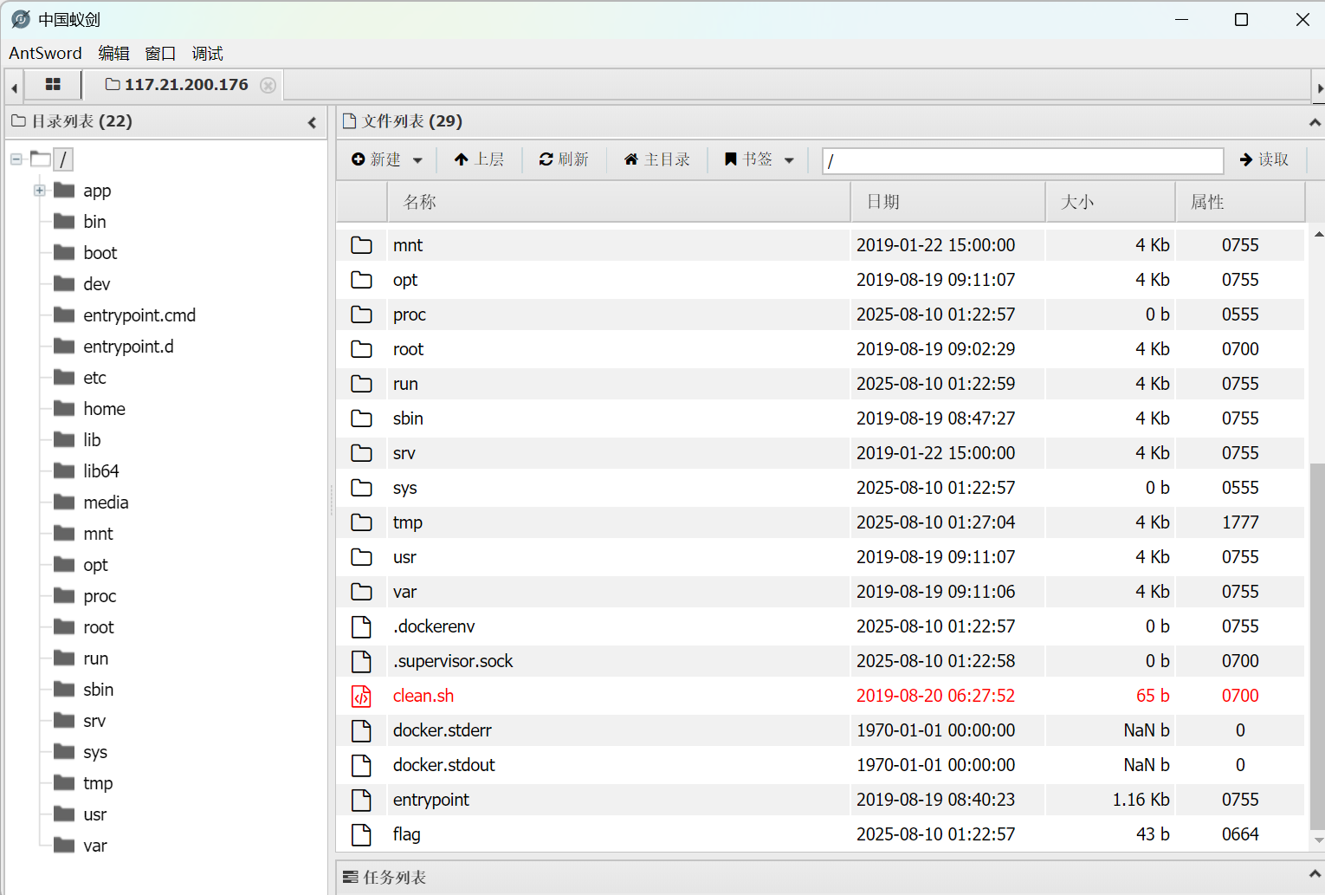
Task: Refresh the list with 刷新
Action: [564, 159]
